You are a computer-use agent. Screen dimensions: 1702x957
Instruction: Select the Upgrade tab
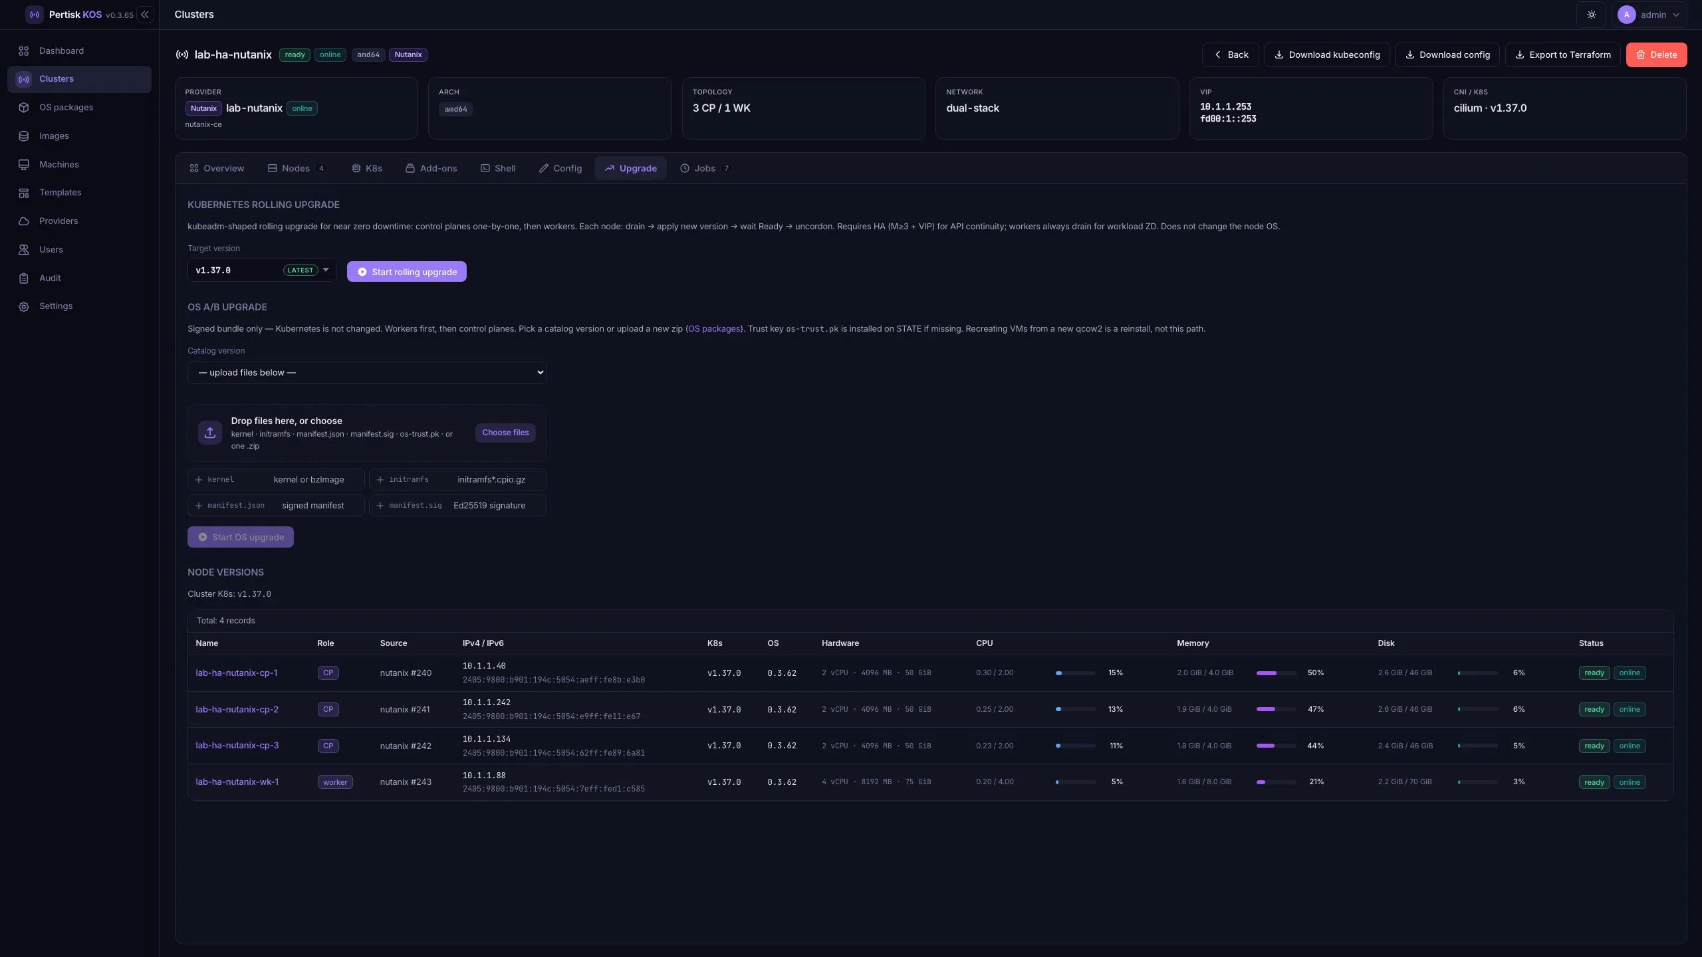pos(631,169)
